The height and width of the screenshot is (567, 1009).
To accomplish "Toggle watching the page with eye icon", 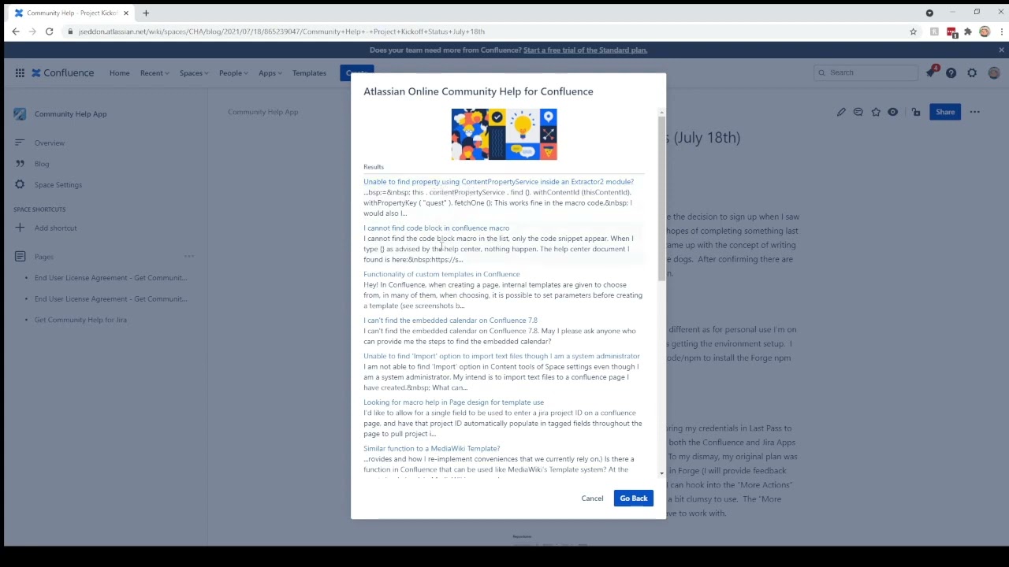I will (893, 112).
